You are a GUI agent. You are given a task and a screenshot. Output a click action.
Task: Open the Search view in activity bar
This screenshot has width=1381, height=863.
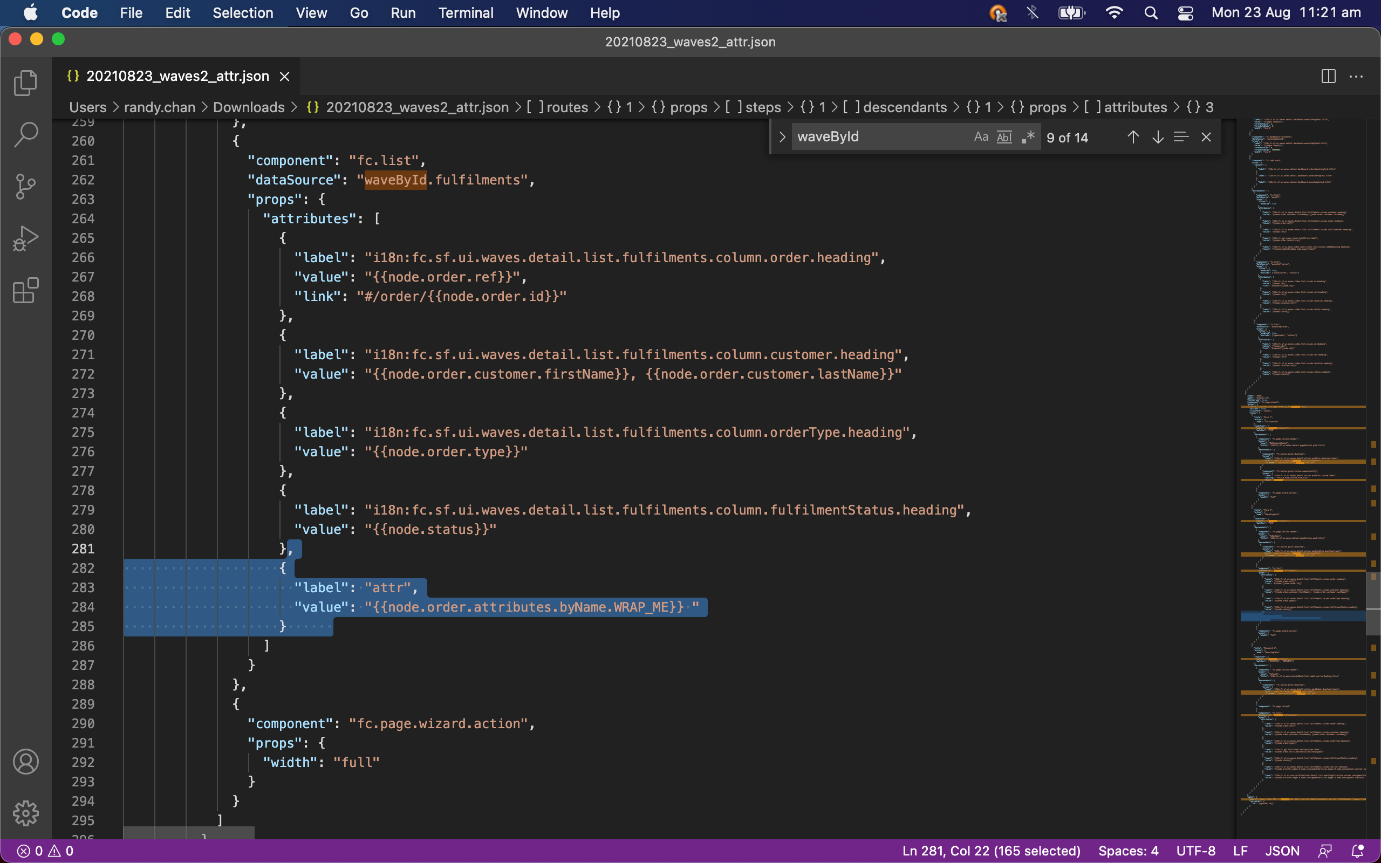coord(26,135)
